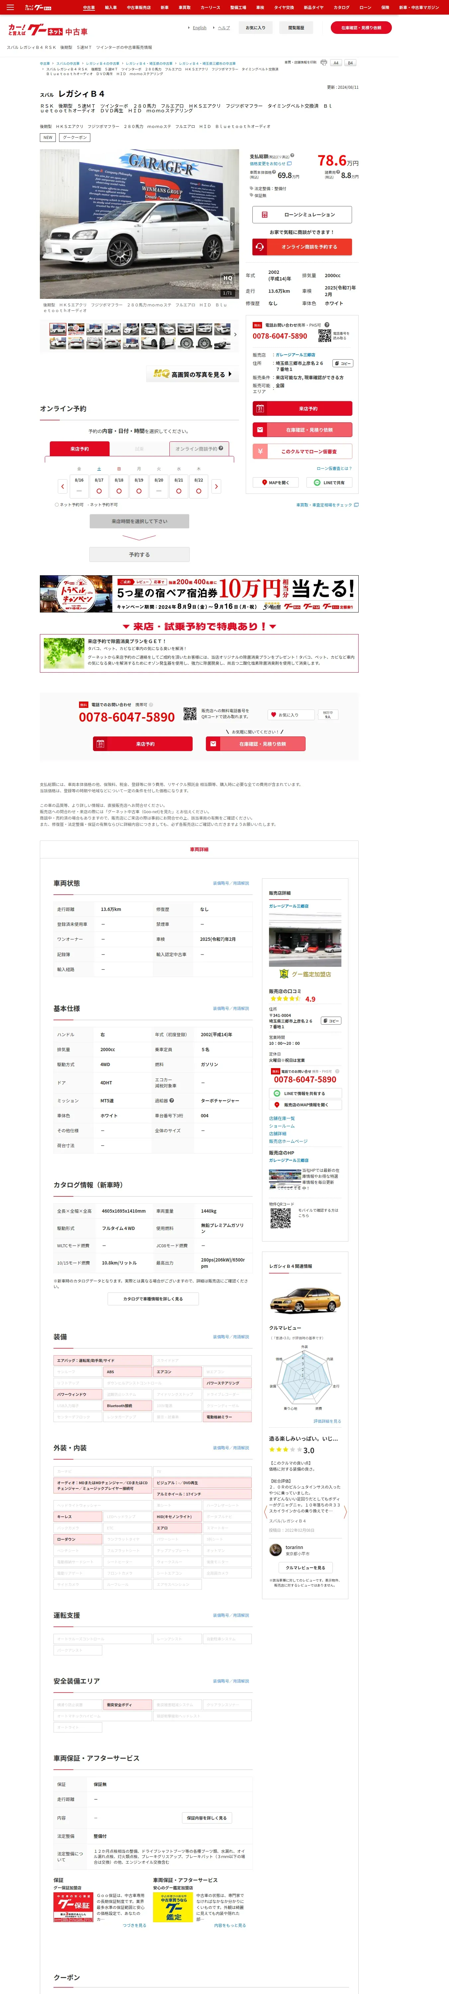
Task: Go to previous week in reservation calendar
Action: (63, 486)
